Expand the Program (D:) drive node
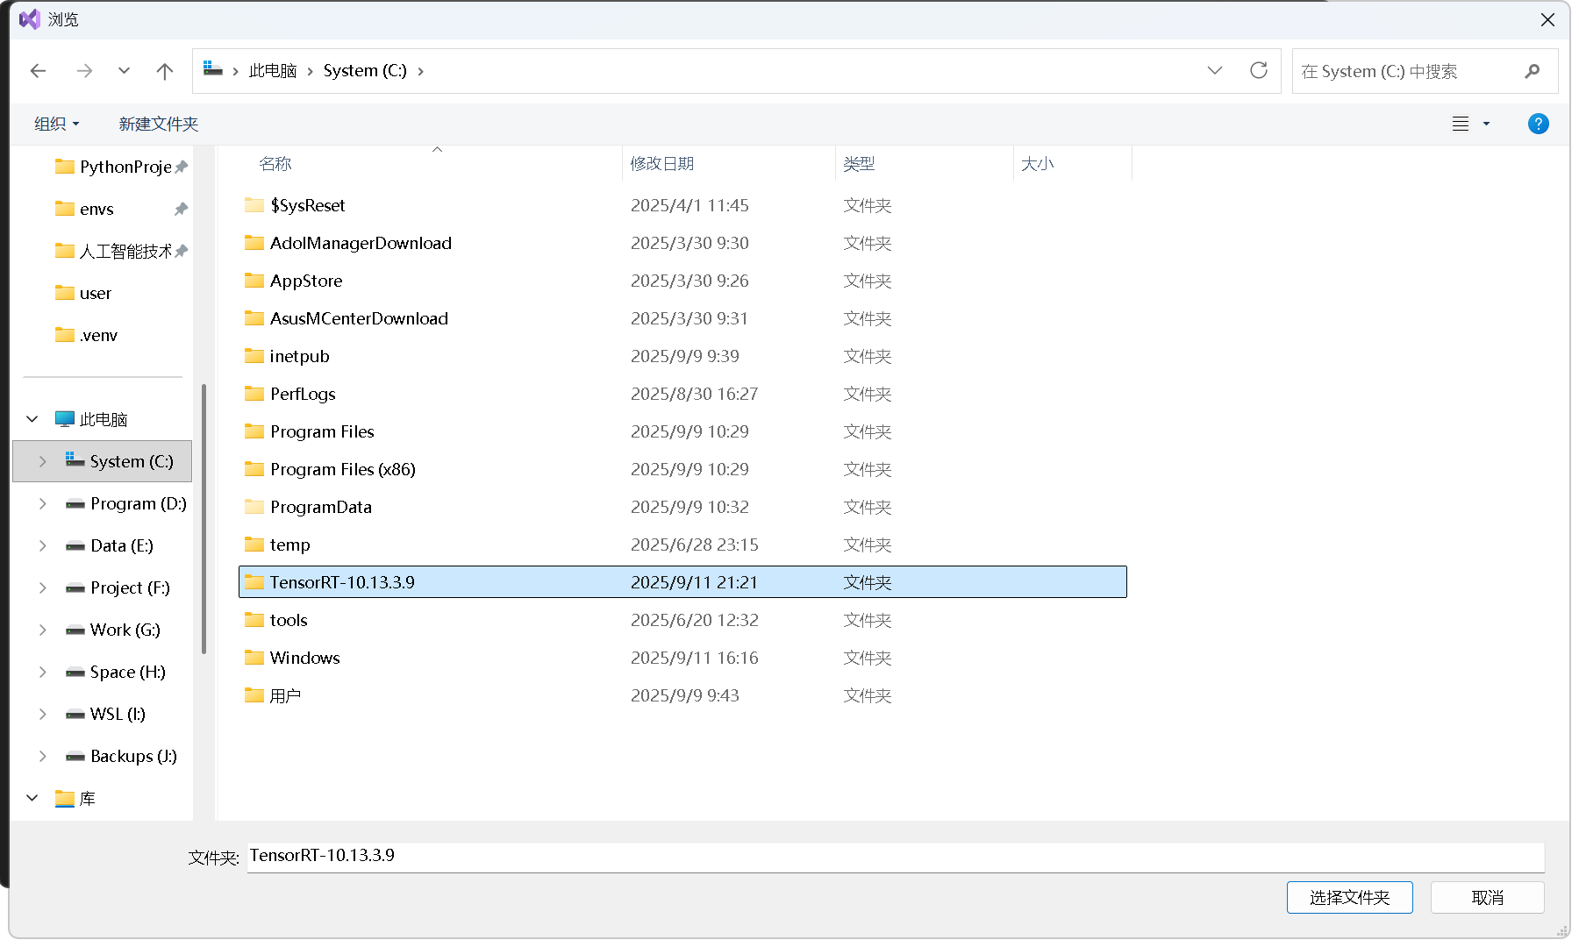 42,503
